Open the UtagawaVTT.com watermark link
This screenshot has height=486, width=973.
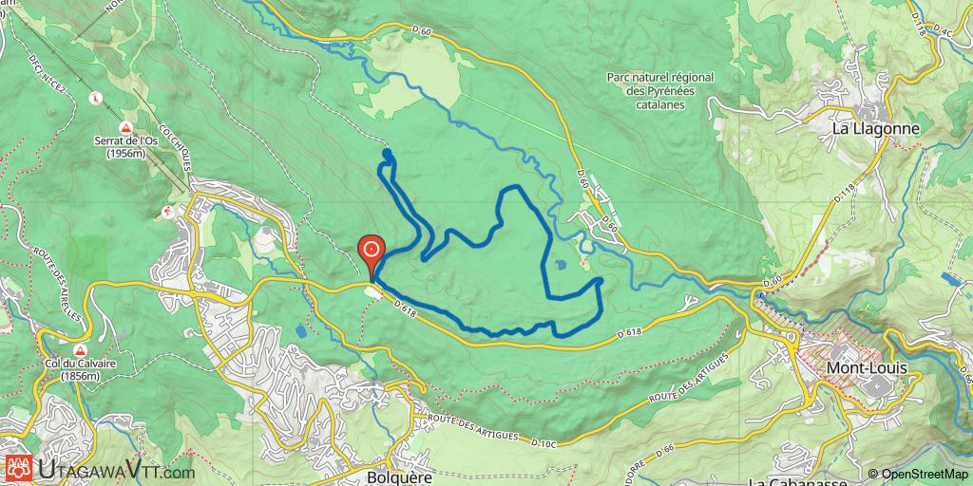point(115,469)
